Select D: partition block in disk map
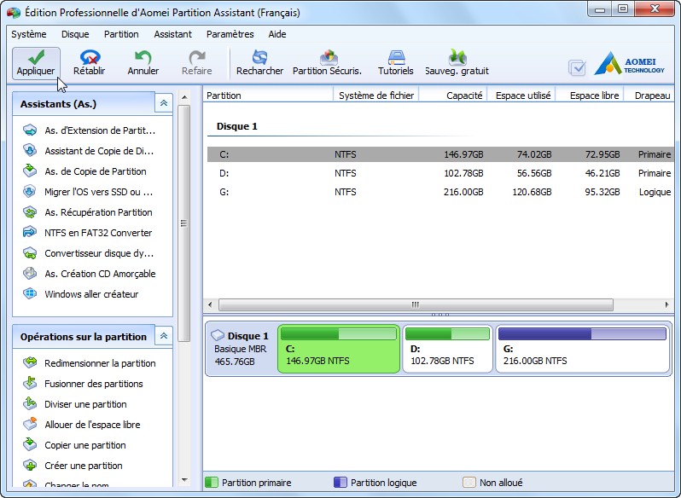 (447, 349)
